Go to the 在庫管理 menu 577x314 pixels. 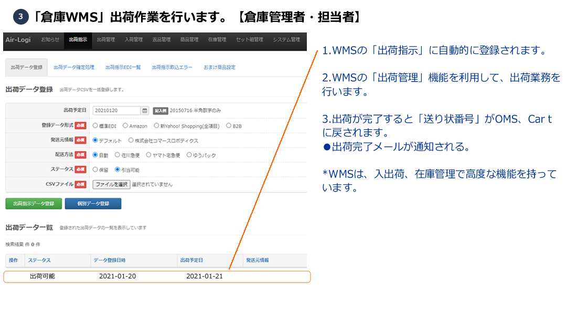[x=217, y=40]
